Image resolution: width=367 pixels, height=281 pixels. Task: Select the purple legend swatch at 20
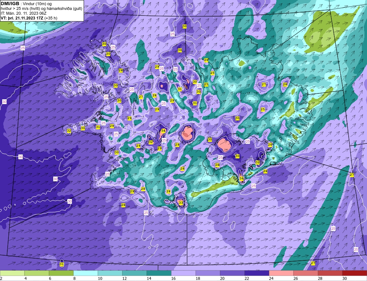[x=232, y=273]
